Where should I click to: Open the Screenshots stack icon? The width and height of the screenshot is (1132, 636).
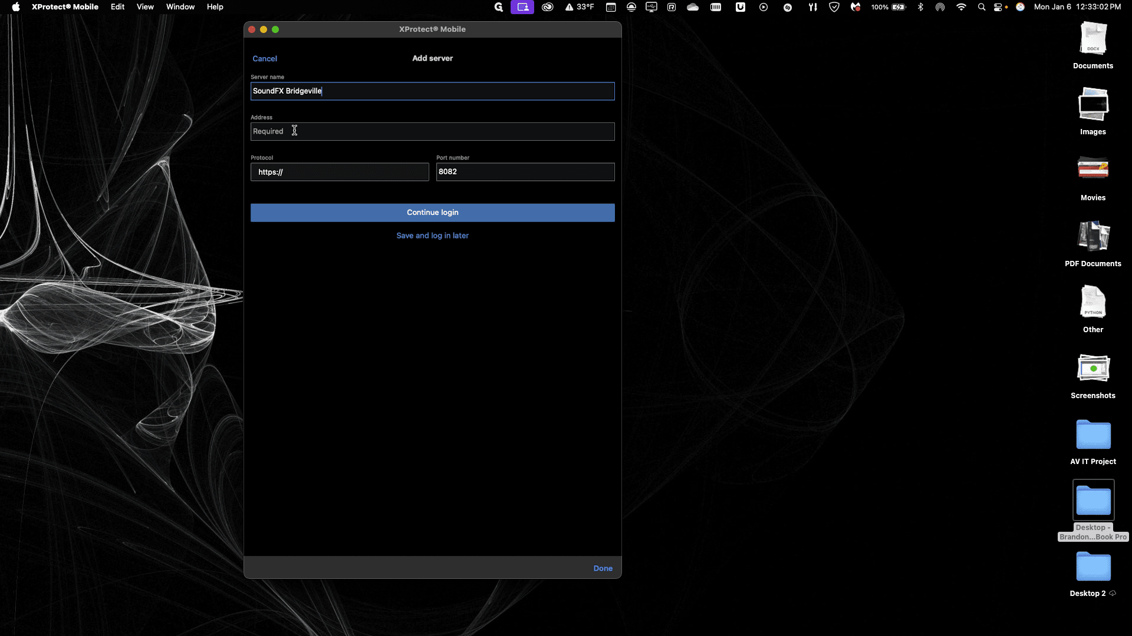coord(1093,369)
